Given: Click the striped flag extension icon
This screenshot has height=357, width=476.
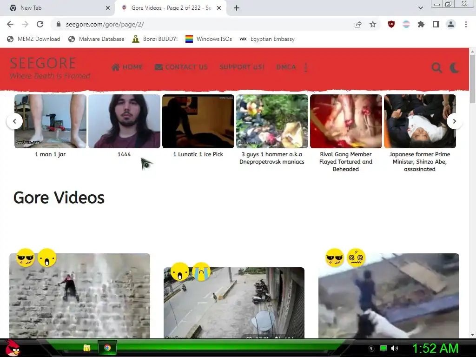Looking at the screenshot, I should click(x=406, y=24).
